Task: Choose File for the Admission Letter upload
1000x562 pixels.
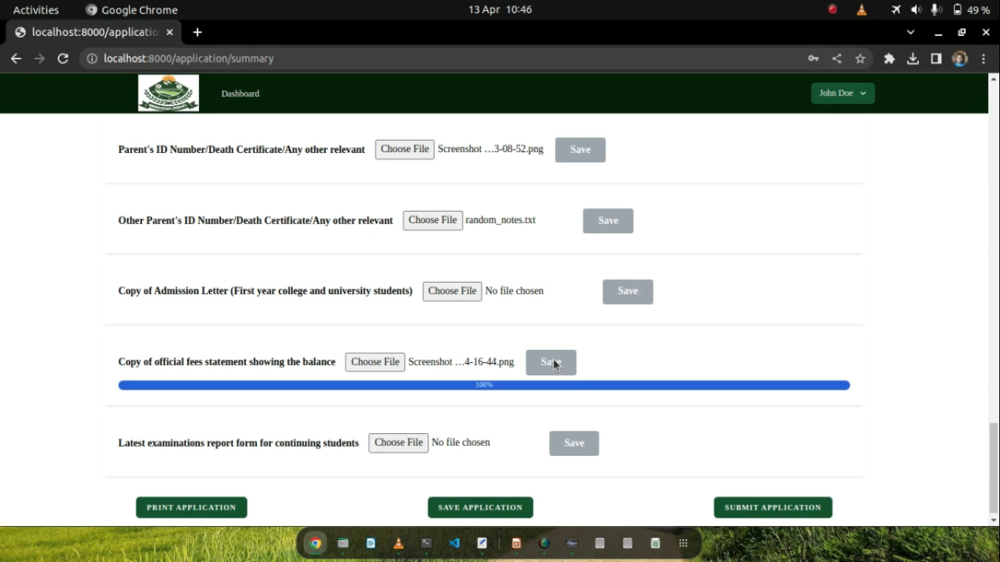Action: point(452,291)
